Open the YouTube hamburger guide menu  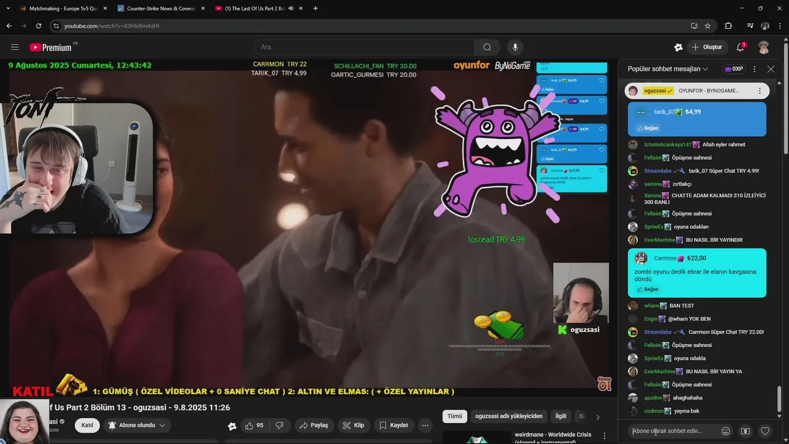coord(15,47)
